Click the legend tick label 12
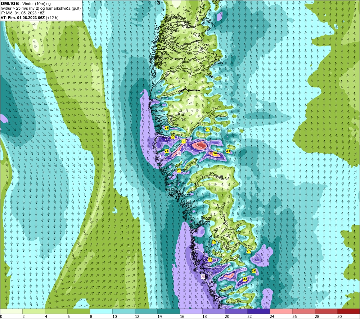The width and height of the screenshot is (360, 319). pyautogui.click(x=137, y=317)
